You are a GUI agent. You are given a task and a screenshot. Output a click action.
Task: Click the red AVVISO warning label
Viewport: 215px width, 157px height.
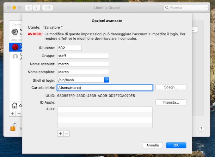click(x=35, y=34)
